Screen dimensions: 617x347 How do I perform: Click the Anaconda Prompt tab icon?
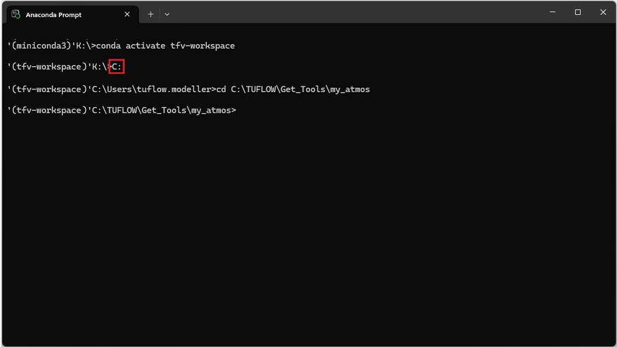tap(16, 14)
